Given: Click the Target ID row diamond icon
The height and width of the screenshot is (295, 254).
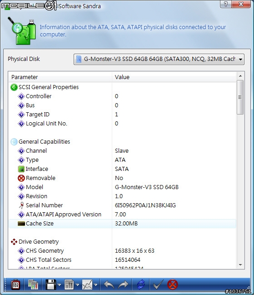Looking at the screenshot, I should coord(21,115).
